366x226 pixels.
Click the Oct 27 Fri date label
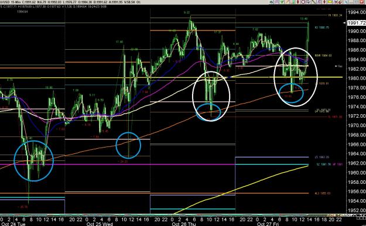coord(268,224)
